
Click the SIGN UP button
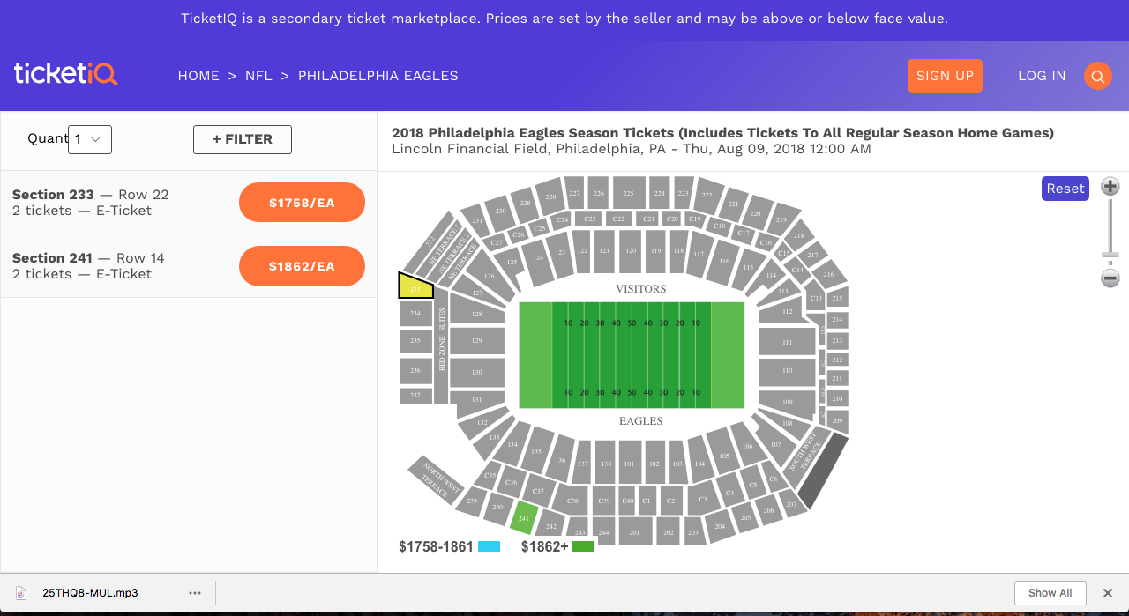pos(945,76)
